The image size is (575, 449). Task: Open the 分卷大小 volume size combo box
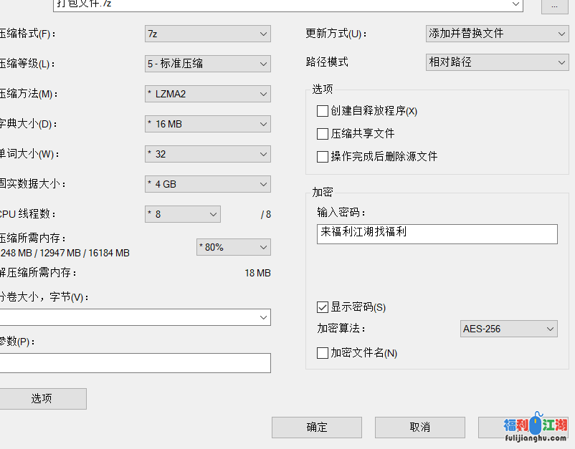coord(136,317)
